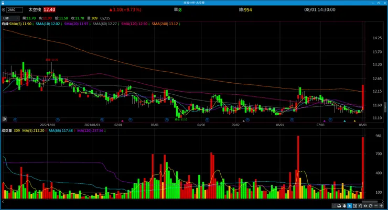388x210 pixels.
Task: Click the latest tall red candlestick
Action: pos(363,97)
